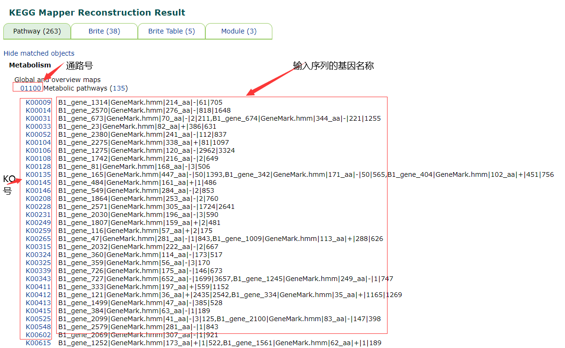Open KO entry K00265

pos(38,239)
